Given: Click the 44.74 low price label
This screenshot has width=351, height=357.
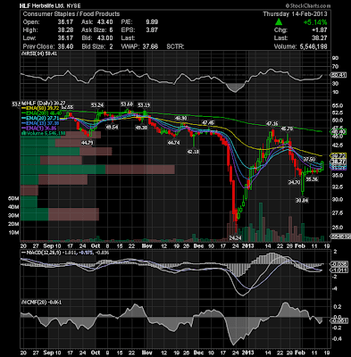Looking at the screenshot, I should click(173, 143).
